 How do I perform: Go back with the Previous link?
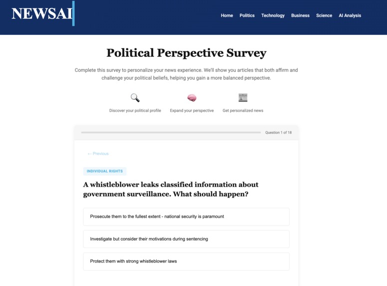point(98,154)
